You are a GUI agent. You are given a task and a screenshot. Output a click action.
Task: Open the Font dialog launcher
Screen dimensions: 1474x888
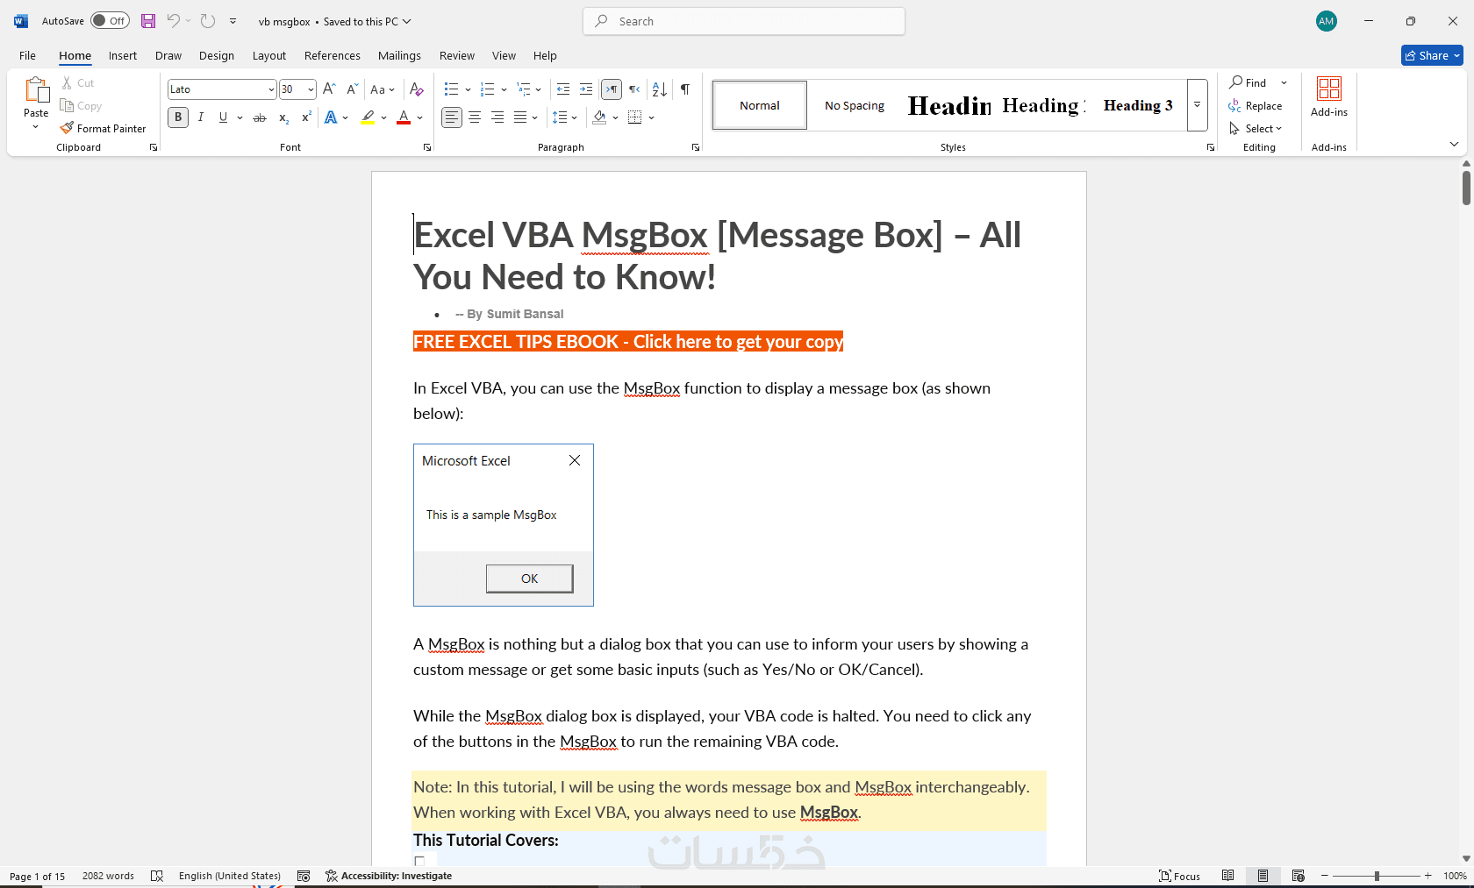427,147
